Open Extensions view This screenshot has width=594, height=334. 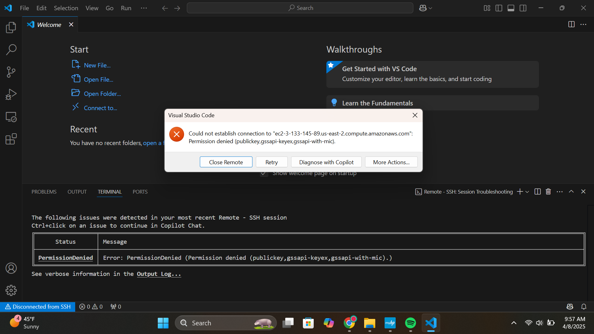point(11,139)
